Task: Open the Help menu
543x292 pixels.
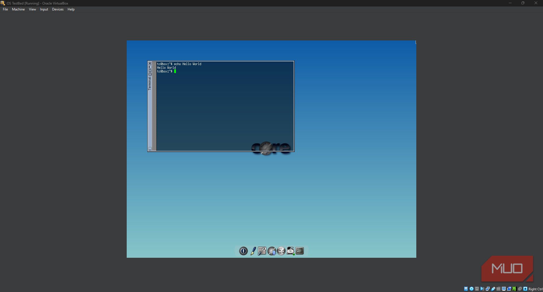Action: [71, 9]
